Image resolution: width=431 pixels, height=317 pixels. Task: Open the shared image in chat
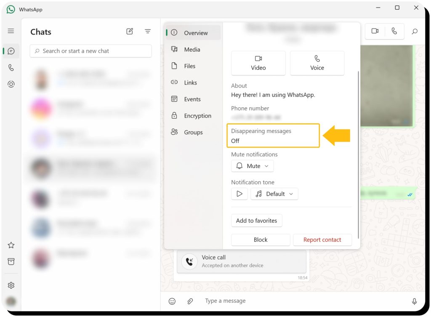tap(387, 86)
